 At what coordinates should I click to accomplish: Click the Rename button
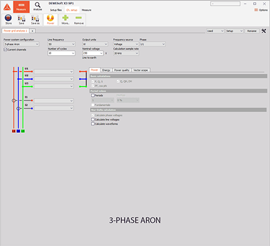pyautogui.click(x=252, y=31)
